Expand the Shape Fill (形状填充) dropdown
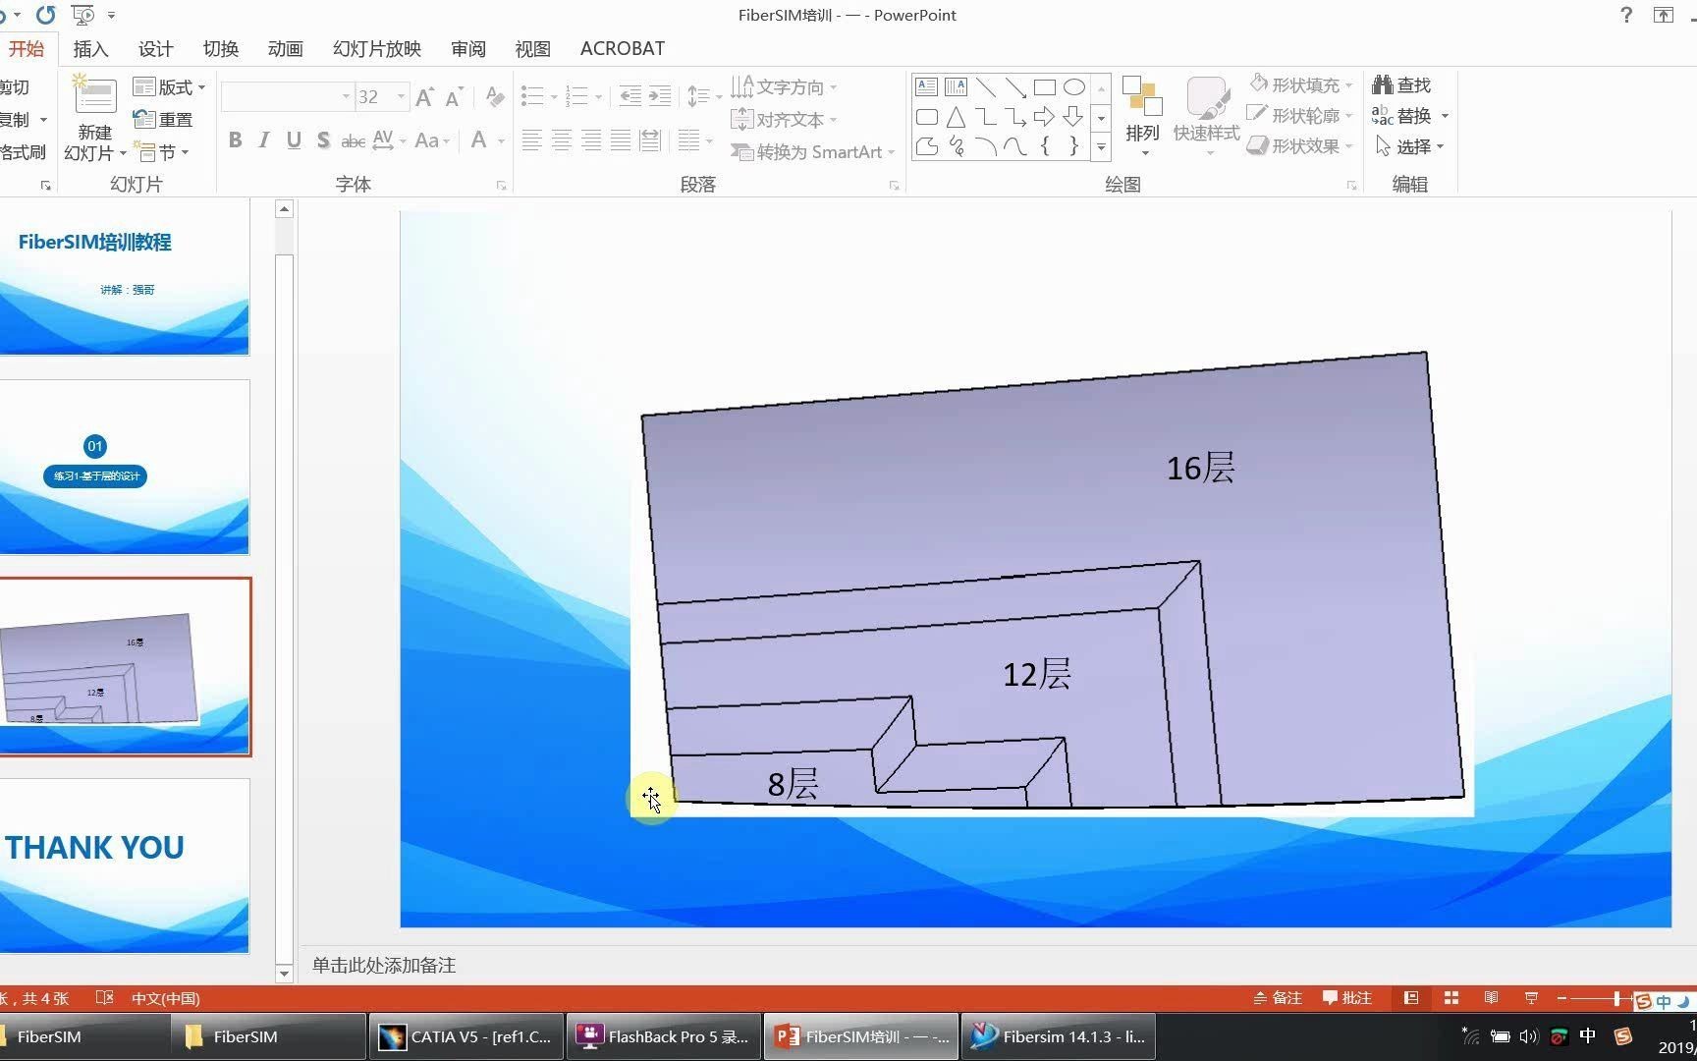The image size is (1697, 1061). point(1350,84)
